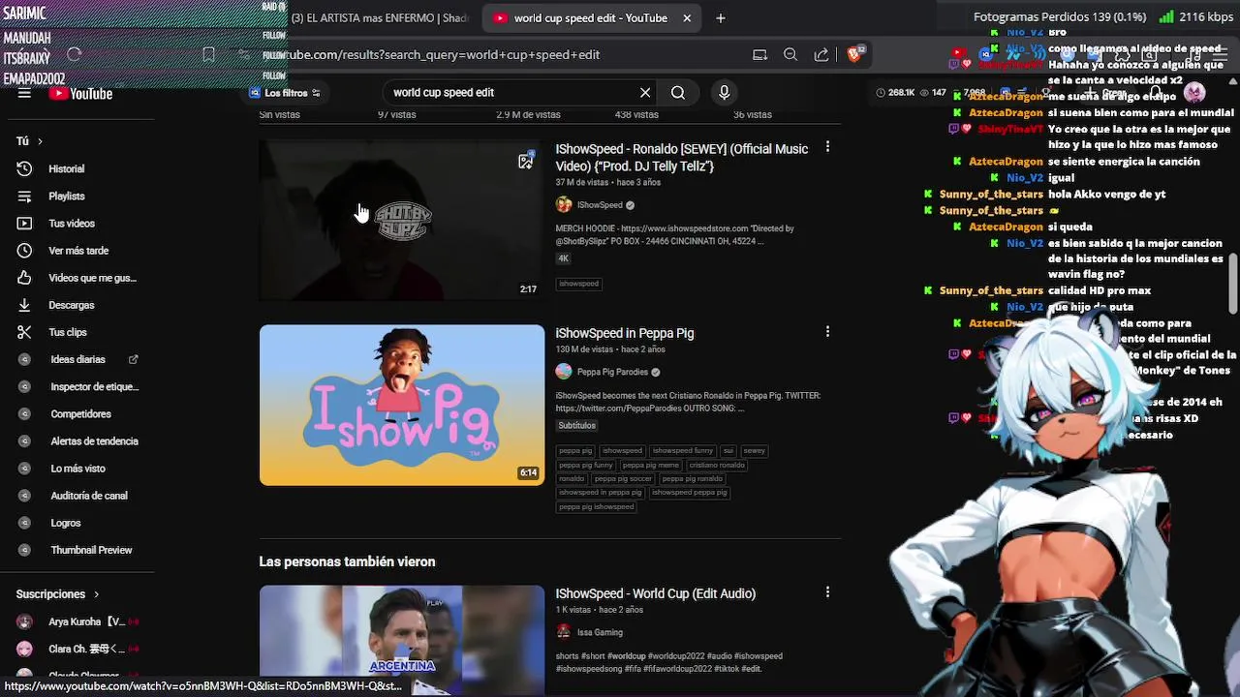Open a new browser tab

pos(721,17)
